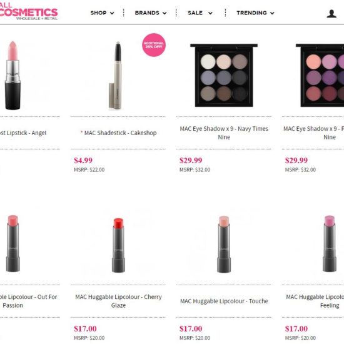Screen dimensions: 344x344
Task: Select the peach Touche lipstick image
Action: pyautogui.click(x=224, y=245)
